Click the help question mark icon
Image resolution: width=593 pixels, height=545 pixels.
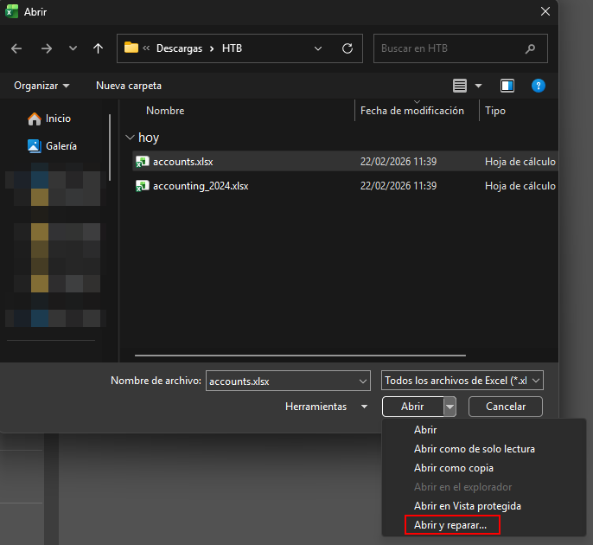[x=538, y=86]
